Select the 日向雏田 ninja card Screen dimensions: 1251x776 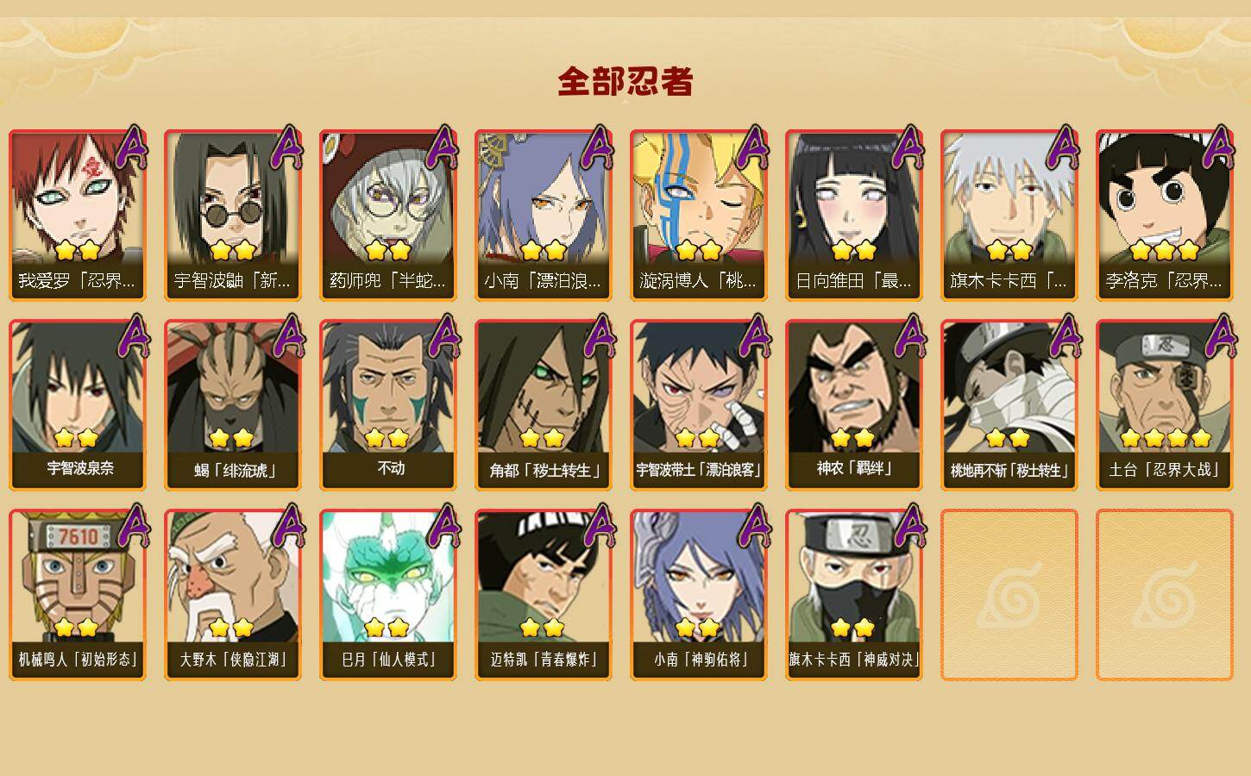pos(854,216)
